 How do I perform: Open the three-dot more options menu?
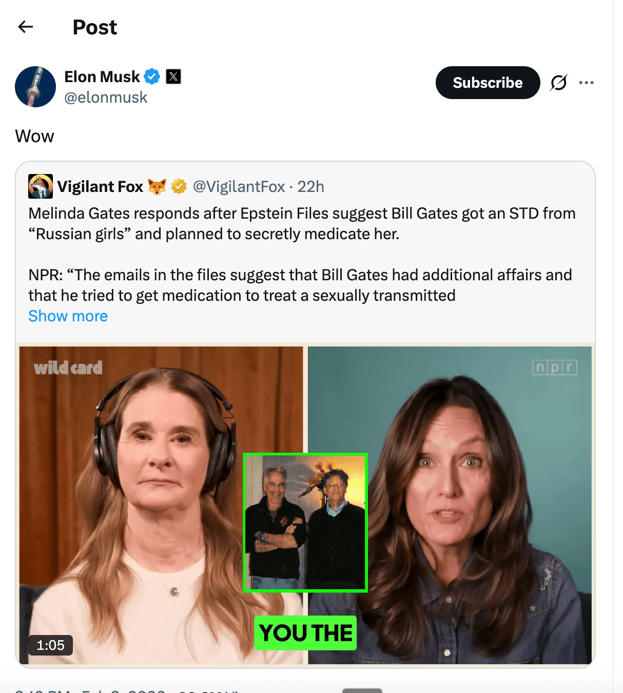(586, 83)
